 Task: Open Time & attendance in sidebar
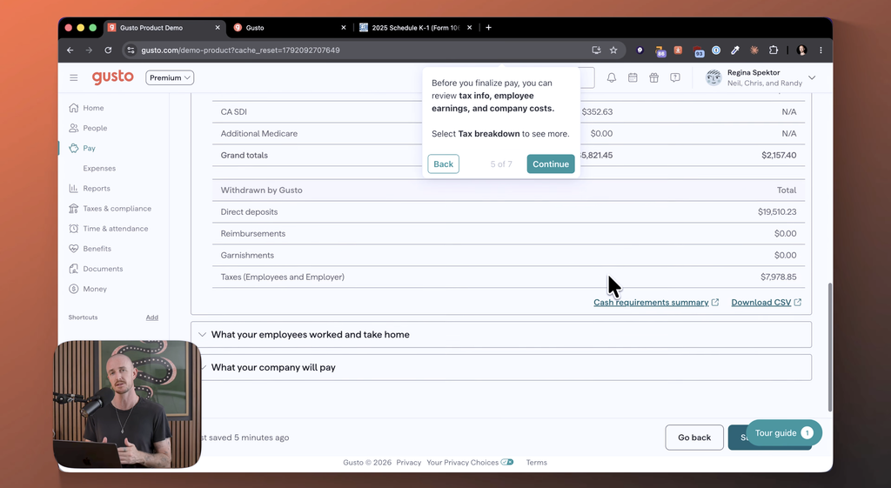click(x=116, y=229)
